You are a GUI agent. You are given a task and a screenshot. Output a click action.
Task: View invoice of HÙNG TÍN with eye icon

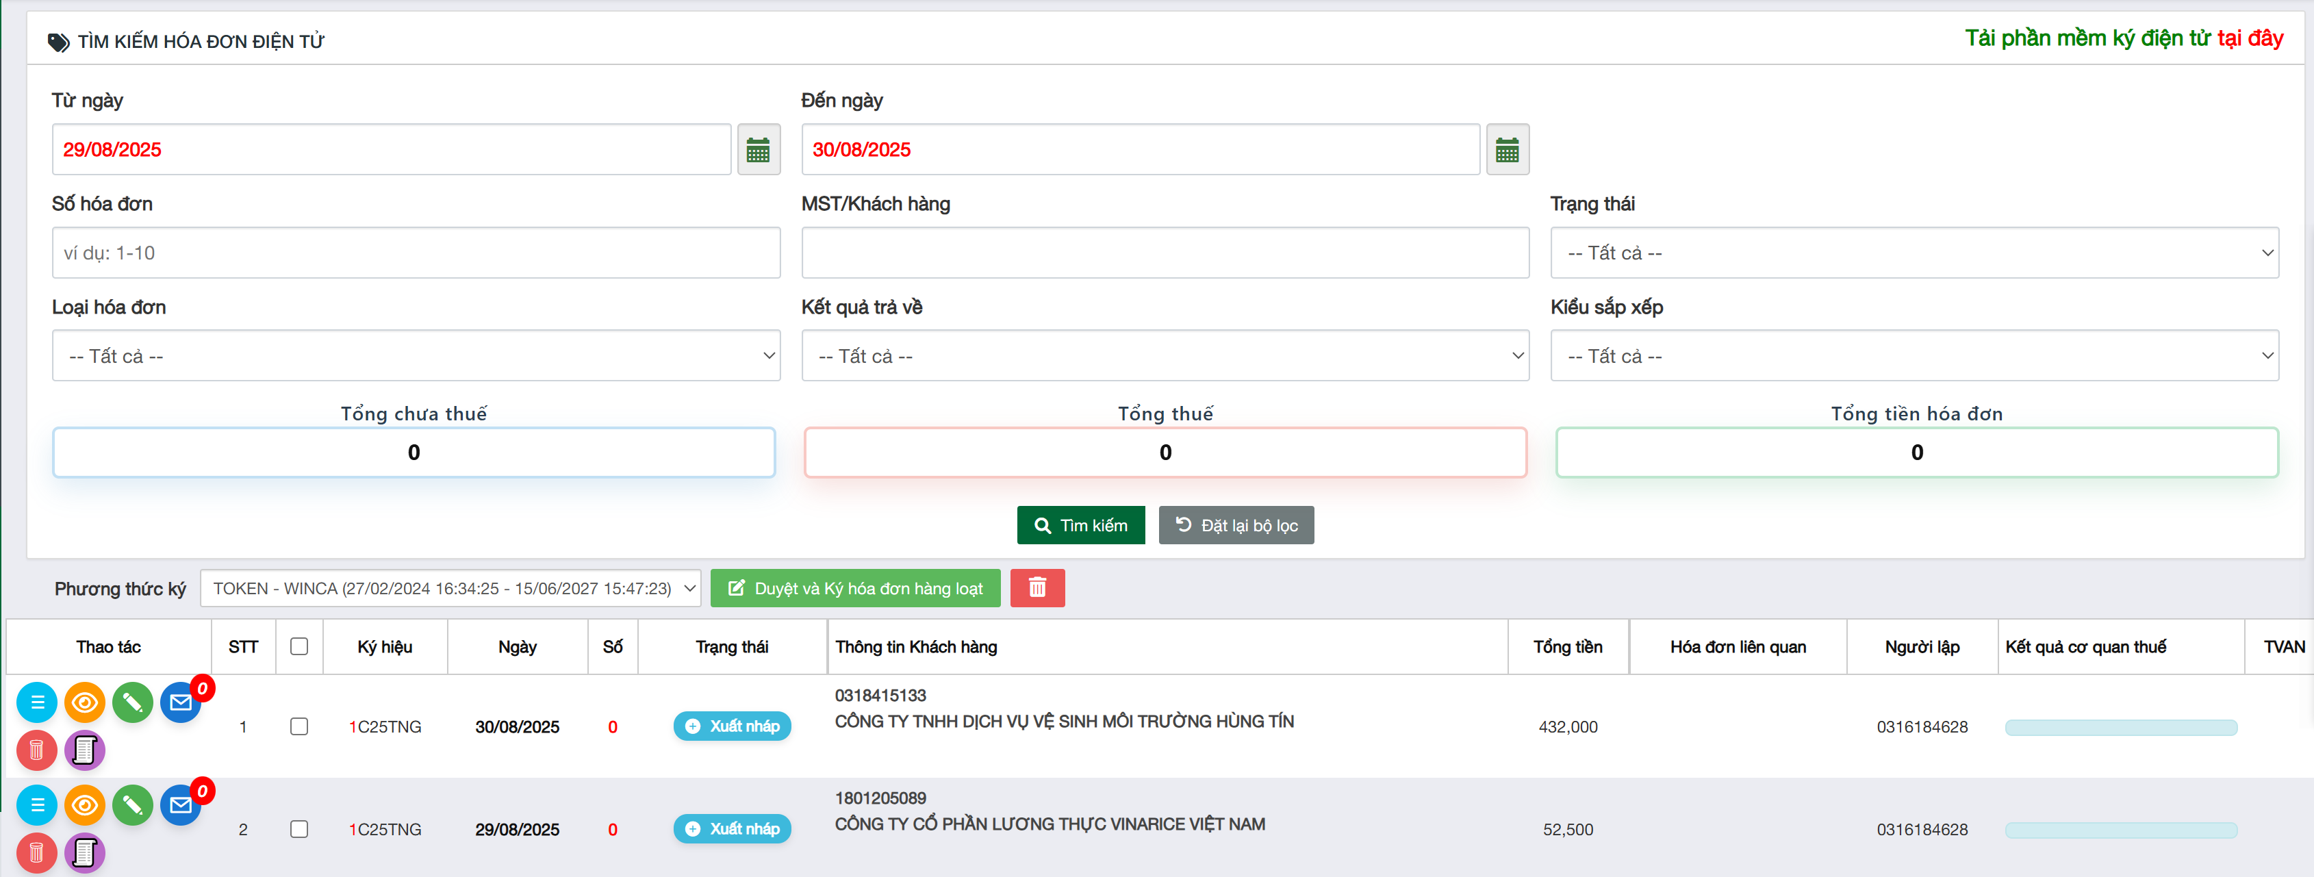[x=84, y=702]
